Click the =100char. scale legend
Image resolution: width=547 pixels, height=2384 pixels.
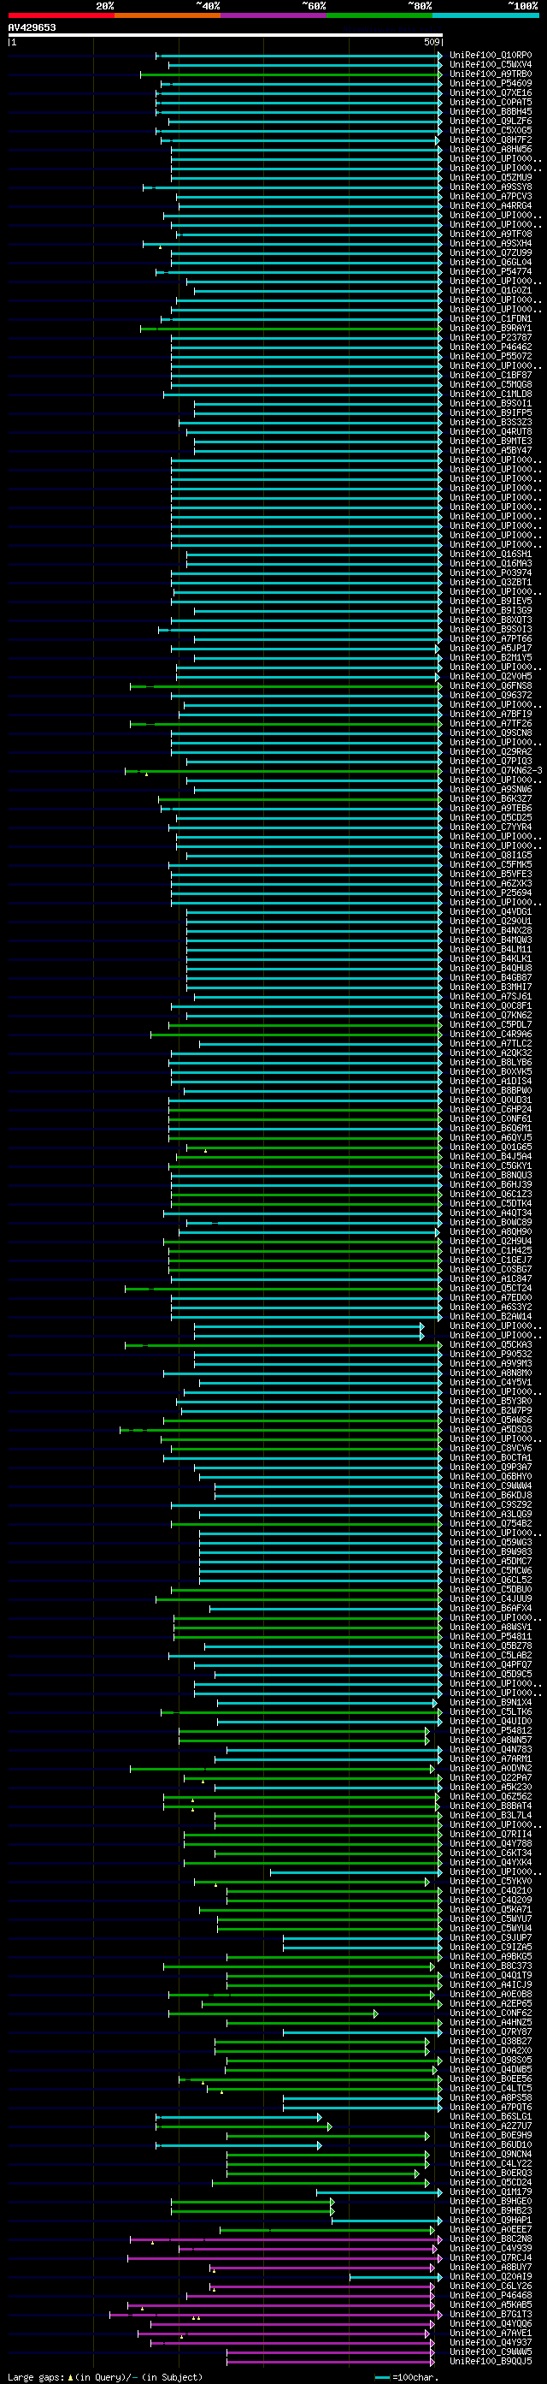pos(408,2376)
